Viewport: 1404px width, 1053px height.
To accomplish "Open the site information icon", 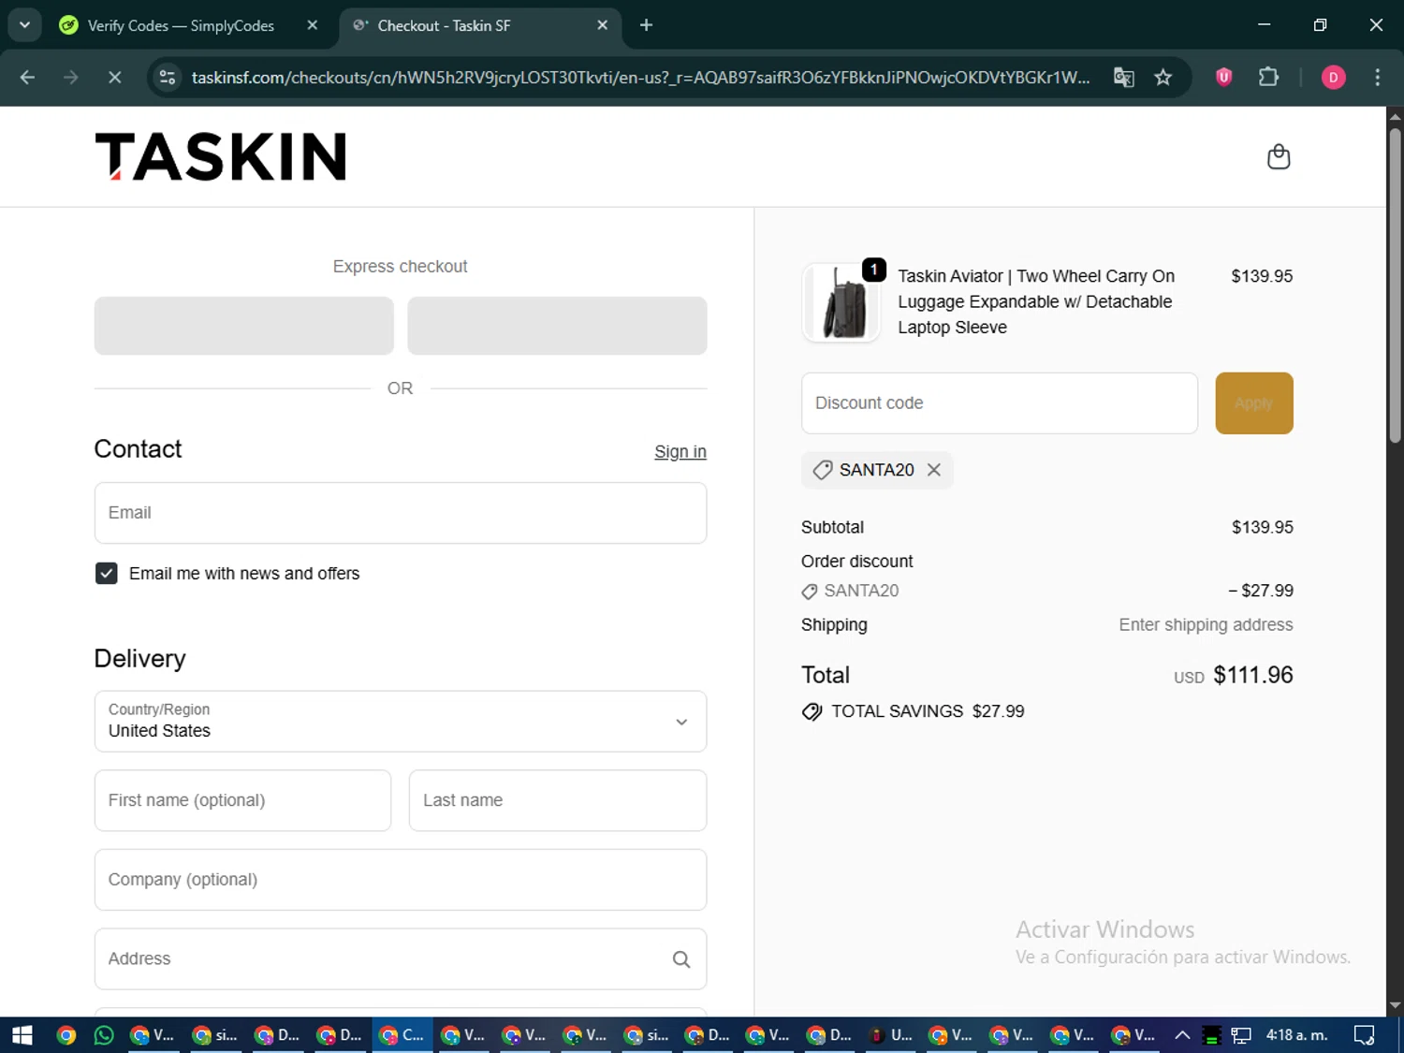I will click(168, 78).
